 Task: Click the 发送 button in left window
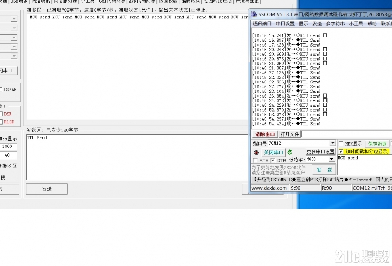coord(47,189)
